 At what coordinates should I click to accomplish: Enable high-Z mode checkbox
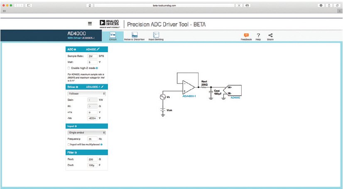tap(69, 68)
